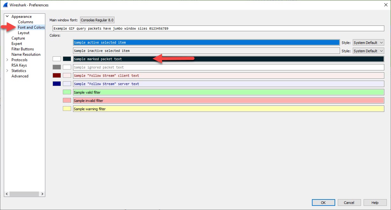Open Style dropdown for inactive selected item
391x210 pixels.
[368, 51]
